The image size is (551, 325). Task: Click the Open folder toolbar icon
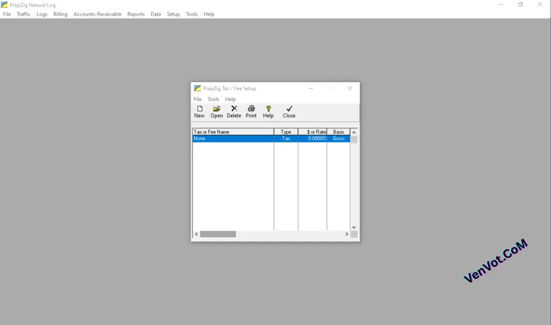(217, 109)
